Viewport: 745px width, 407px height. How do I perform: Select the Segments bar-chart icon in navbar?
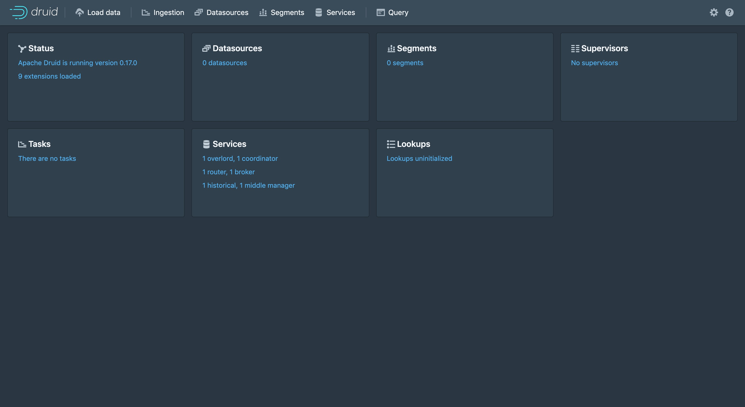(263, 12)
